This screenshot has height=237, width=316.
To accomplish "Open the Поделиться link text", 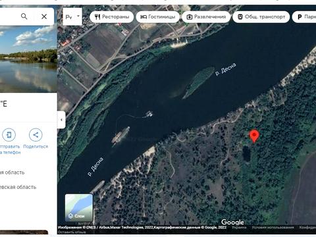I will click(36, 146).
